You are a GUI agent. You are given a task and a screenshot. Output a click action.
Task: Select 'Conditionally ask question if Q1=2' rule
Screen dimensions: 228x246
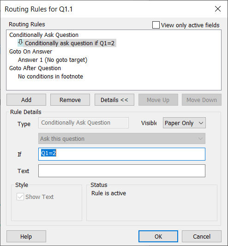70,43
